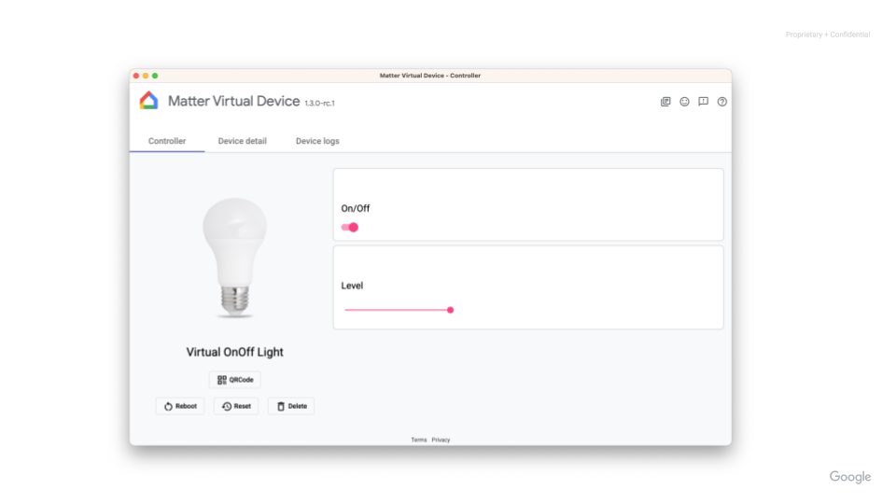Open the documentation library icon
This screenshot has width=896, height=504.
[665, 102]
